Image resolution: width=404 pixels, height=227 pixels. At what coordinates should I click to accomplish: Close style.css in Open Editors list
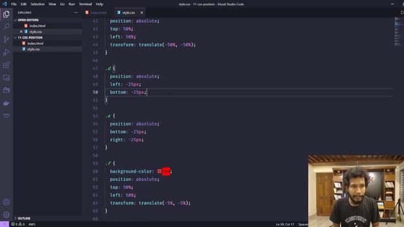click(21, 32)
